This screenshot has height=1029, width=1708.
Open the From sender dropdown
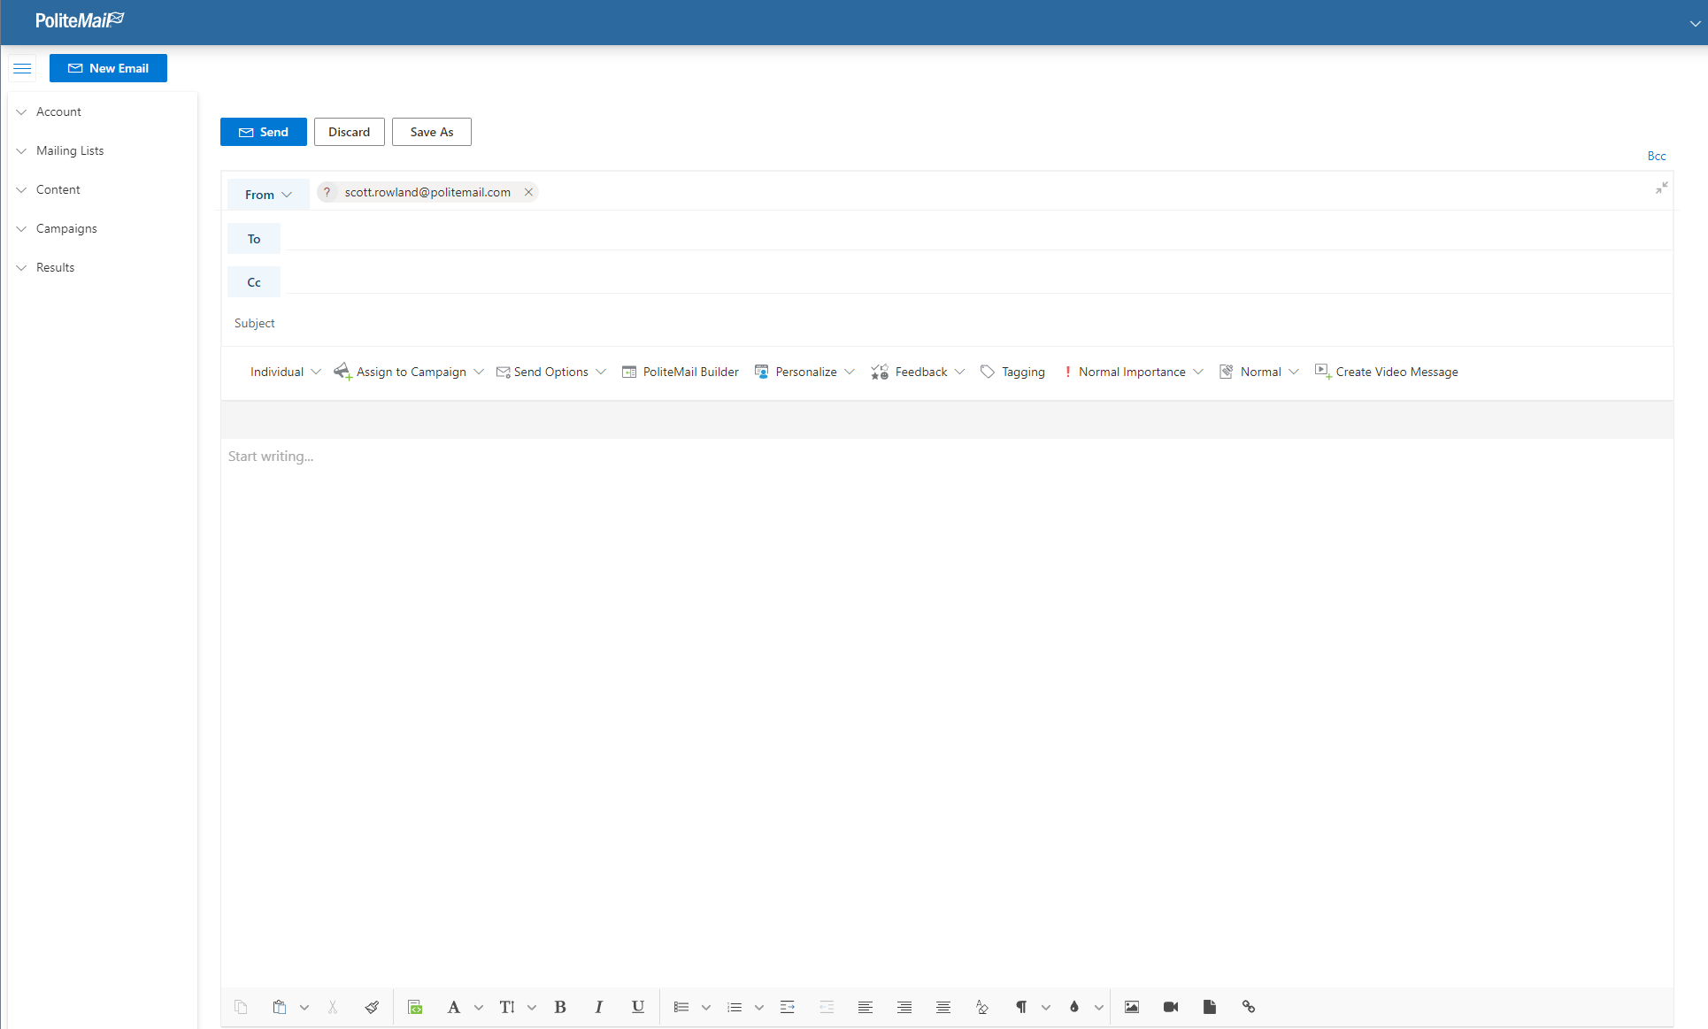click(268, 195)
